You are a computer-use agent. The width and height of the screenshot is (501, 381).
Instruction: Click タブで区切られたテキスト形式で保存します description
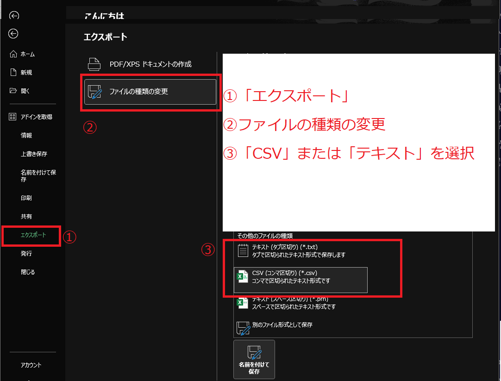299,255
